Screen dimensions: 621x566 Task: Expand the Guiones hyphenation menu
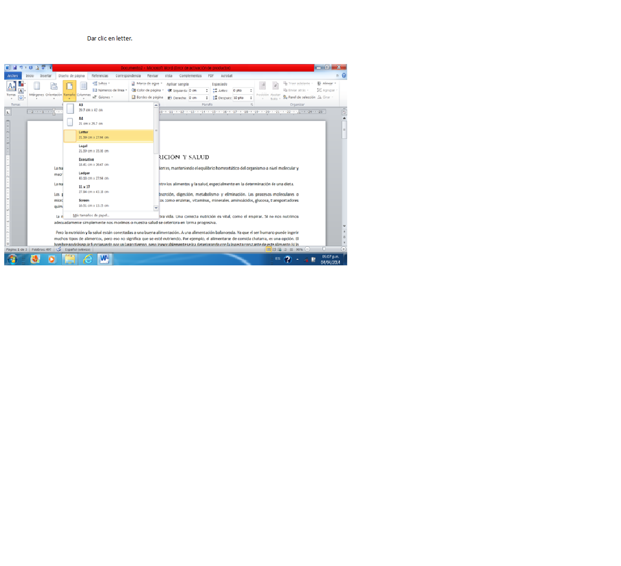pyautogui.click(x=103, y=97)
